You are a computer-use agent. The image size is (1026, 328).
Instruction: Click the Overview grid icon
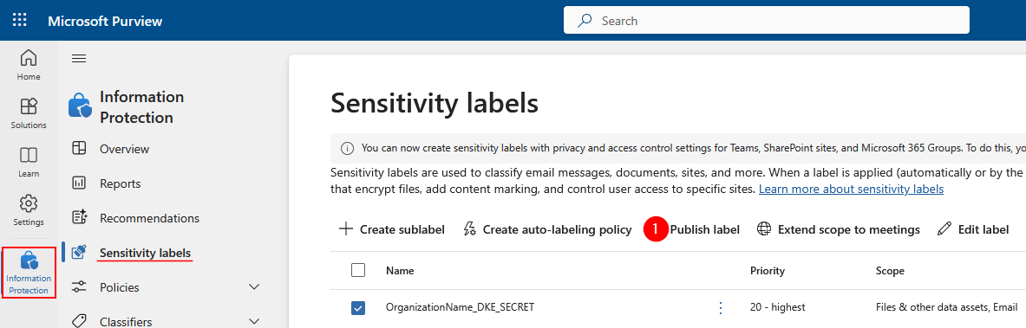tap(79, 149)
